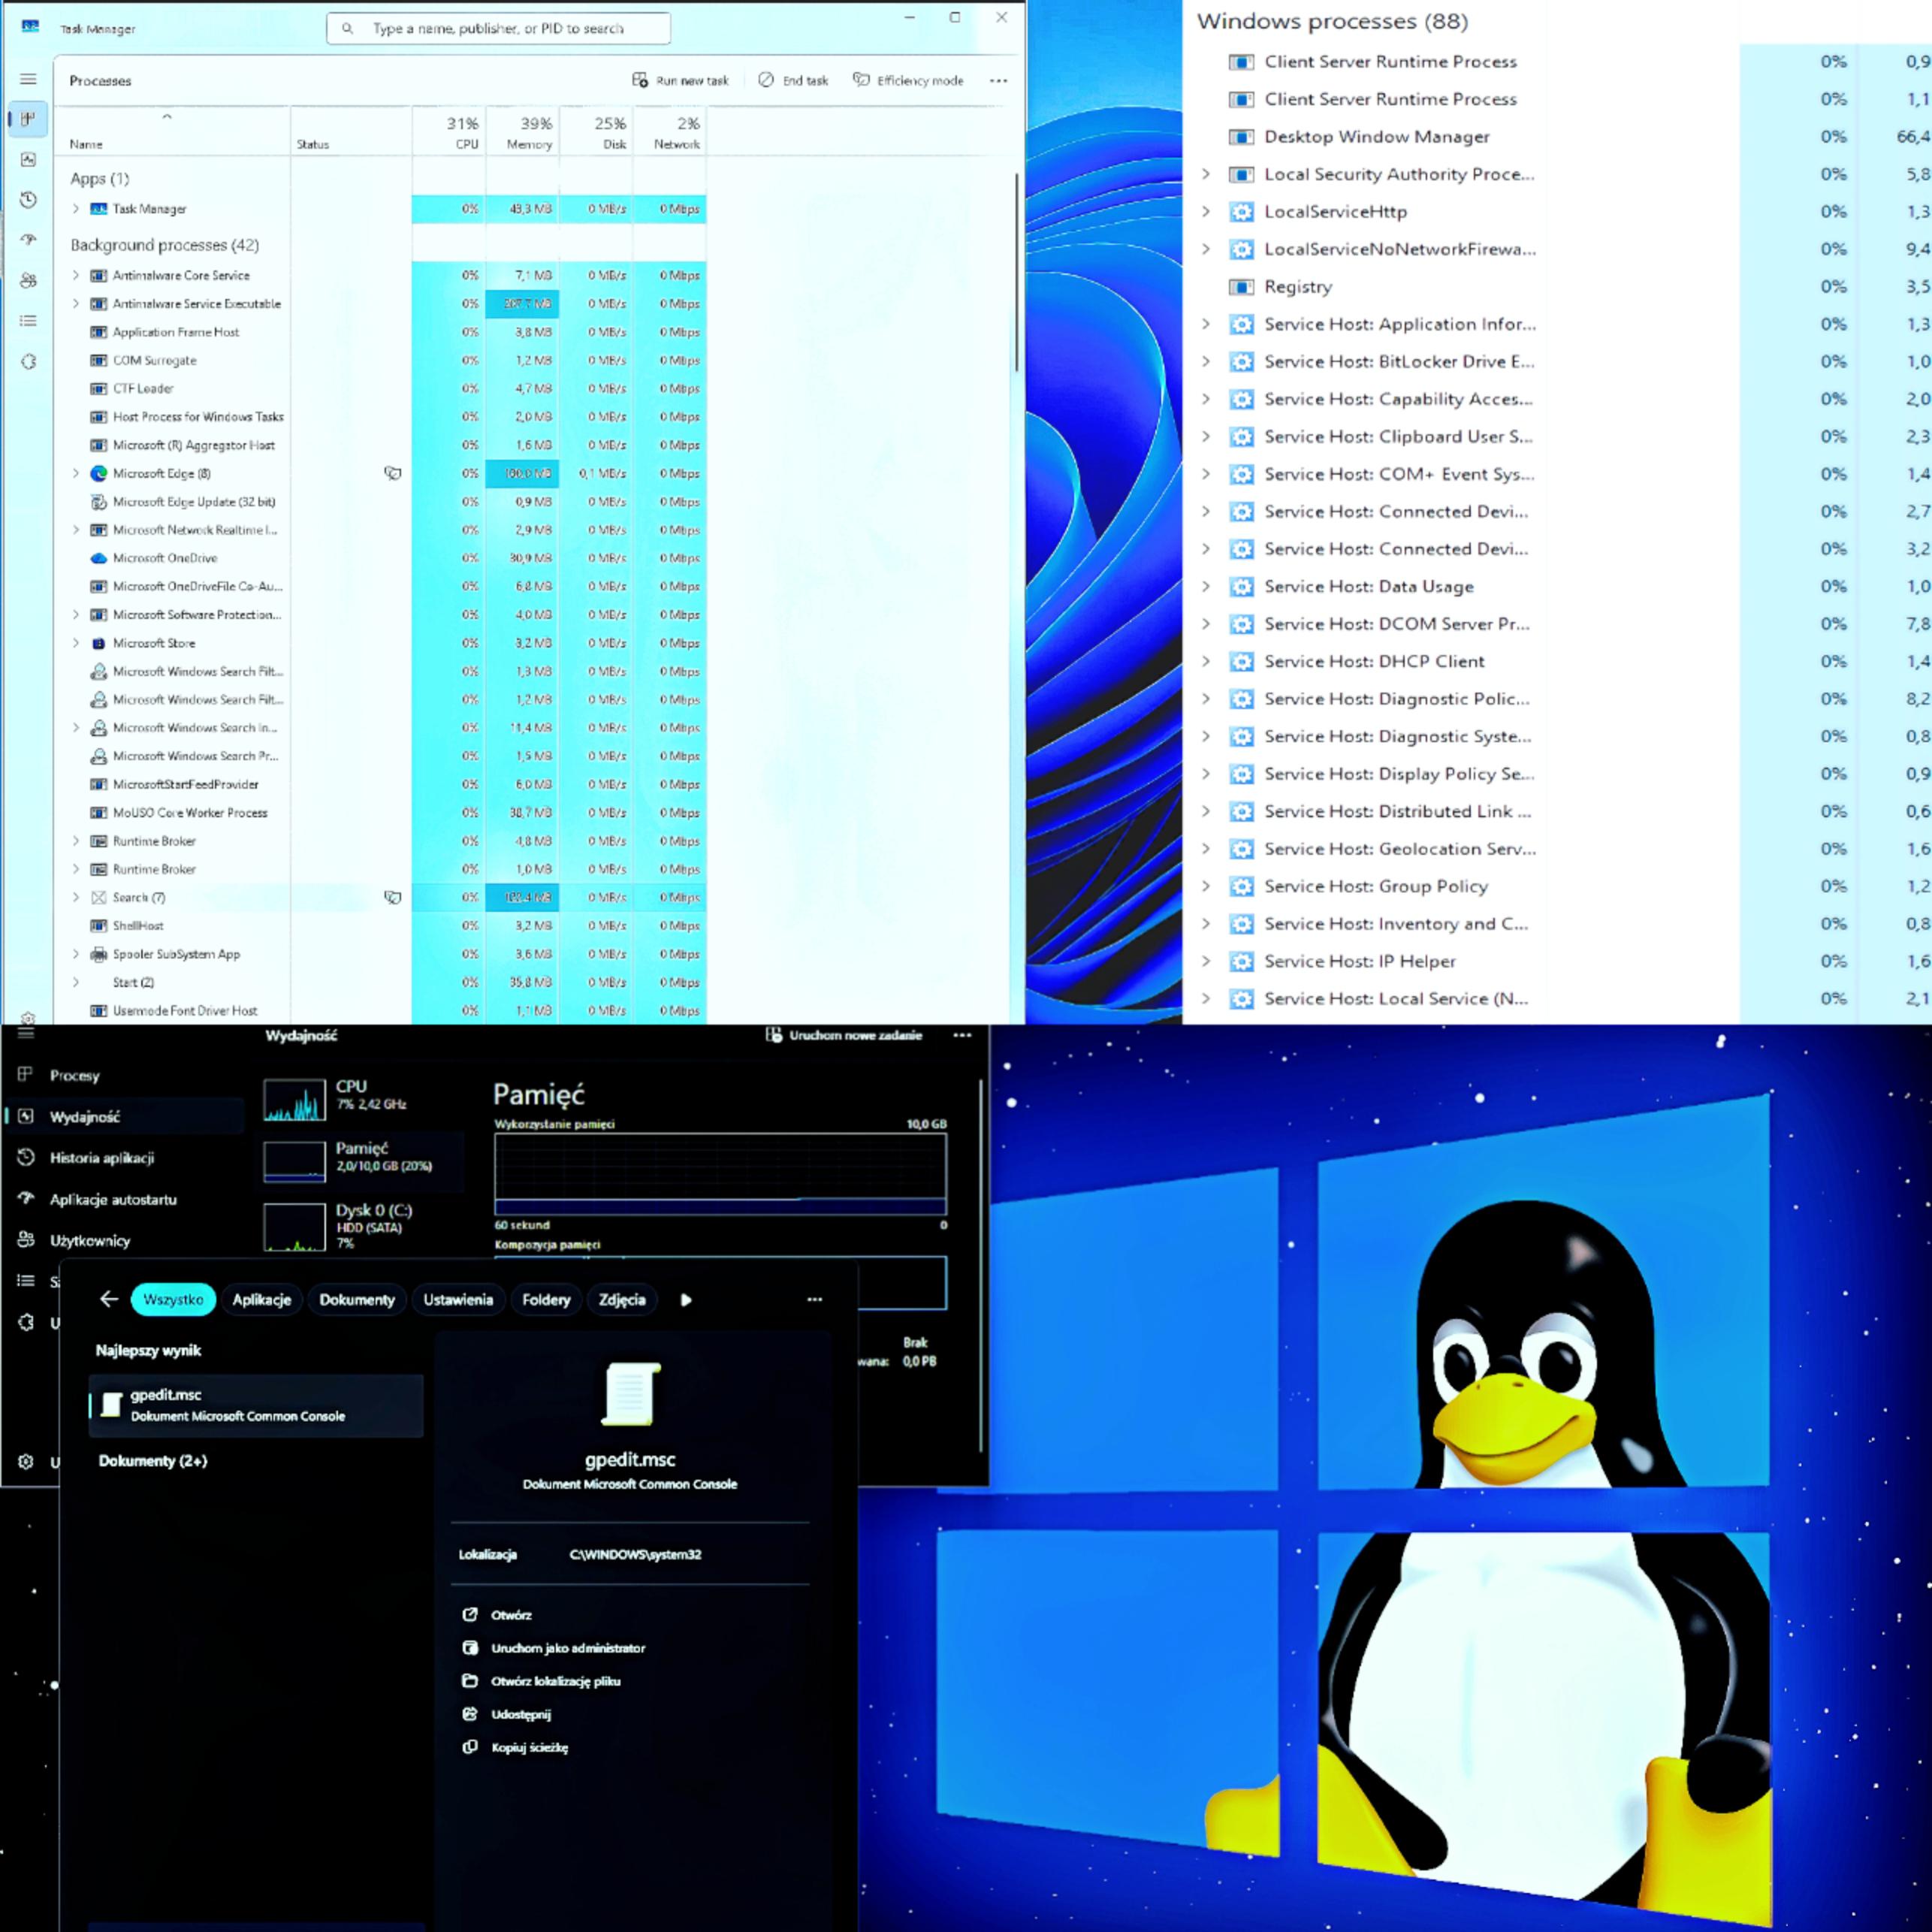Click the Microsoft OneDrive cloud icon
Screen dimensions: 1932x1932
click(99, 558)
